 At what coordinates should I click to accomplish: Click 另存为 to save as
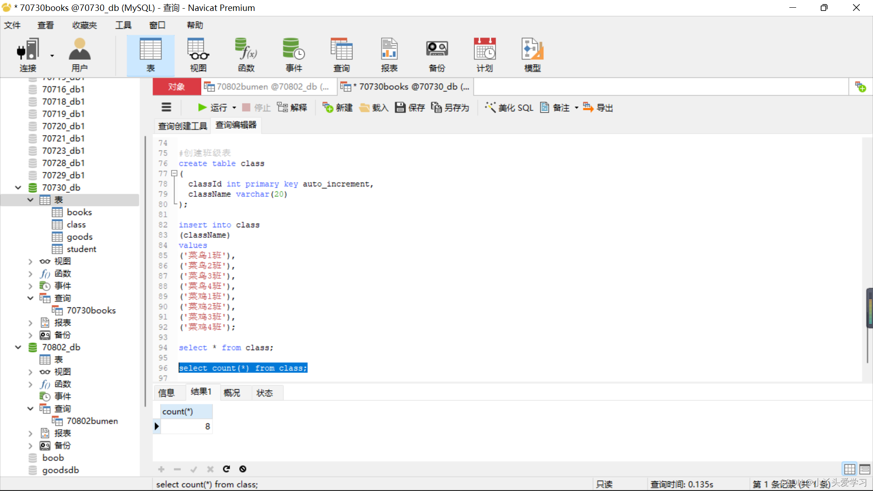450,108
